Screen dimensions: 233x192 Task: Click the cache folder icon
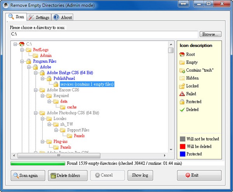click(x=63, y=107)
